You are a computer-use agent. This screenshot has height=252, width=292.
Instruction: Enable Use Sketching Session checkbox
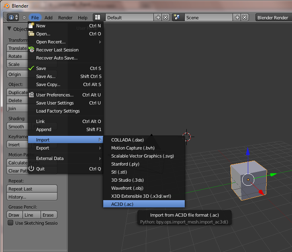(10, 223)
